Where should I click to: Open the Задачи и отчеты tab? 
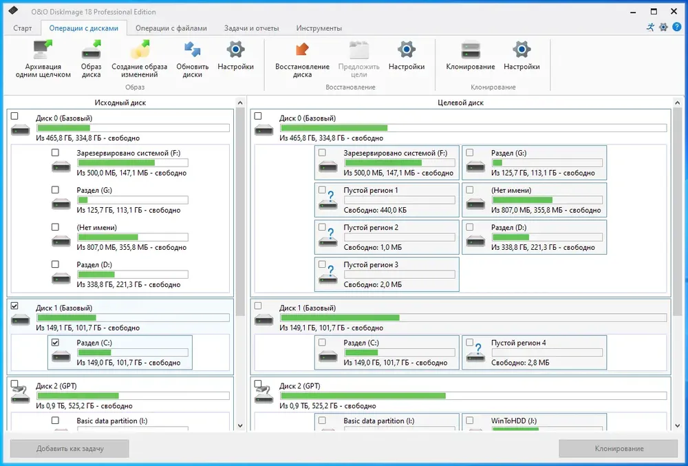tap(251, 28)
